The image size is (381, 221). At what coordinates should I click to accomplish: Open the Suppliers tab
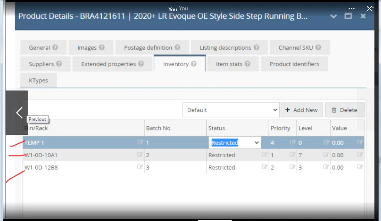pos(45,64)
